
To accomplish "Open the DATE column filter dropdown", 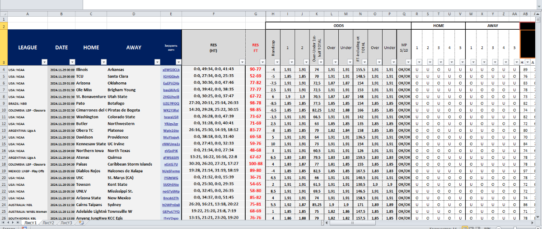I will point(72,62).
